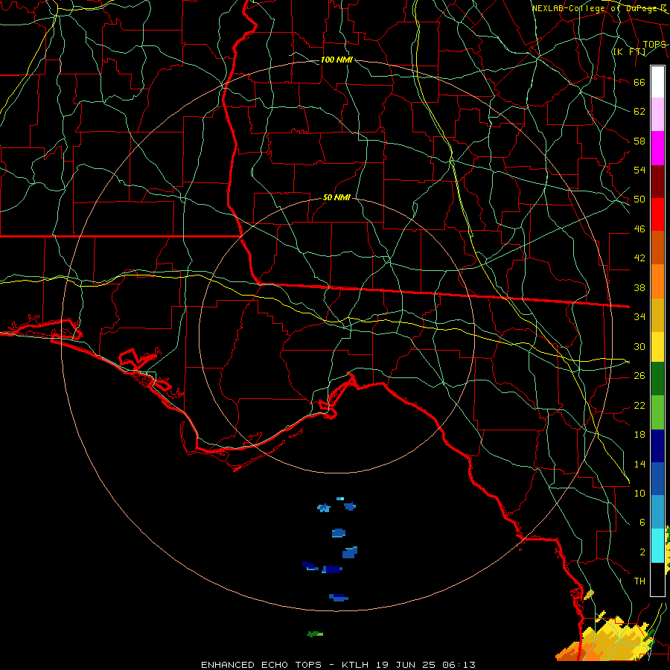This screenshot has width=670, height=670.
Task: Click the "66" legend value
Action: coord(639,83)
